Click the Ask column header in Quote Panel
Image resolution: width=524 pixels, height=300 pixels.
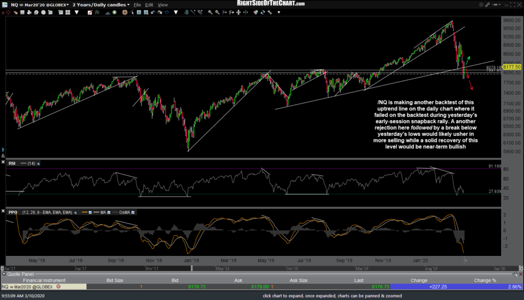[x=238, y=280]
